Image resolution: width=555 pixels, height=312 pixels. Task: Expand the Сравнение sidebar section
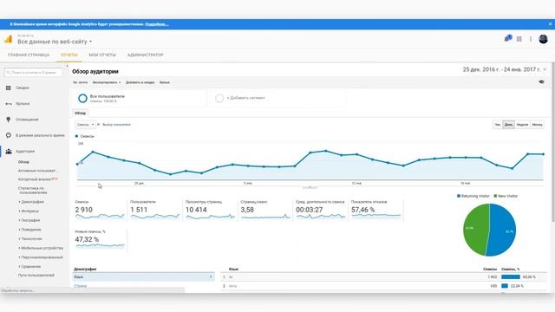pyautogui.click(x=29, y=266)
